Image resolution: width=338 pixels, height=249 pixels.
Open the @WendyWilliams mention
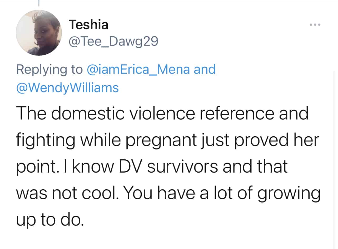tap(67, 88)
